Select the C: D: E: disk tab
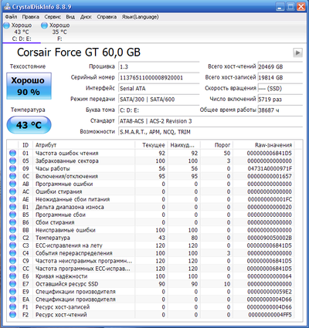This screenshot has height=328, width=309. (x=22, y=32)
